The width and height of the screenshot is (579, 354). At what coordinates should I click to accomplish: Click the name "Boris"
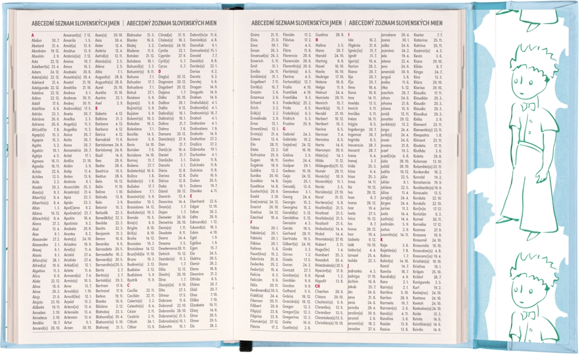pos(131,145)
